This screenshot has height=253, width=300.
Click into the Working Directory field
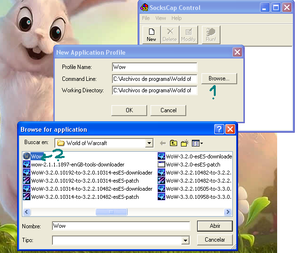tap(155, 90)
